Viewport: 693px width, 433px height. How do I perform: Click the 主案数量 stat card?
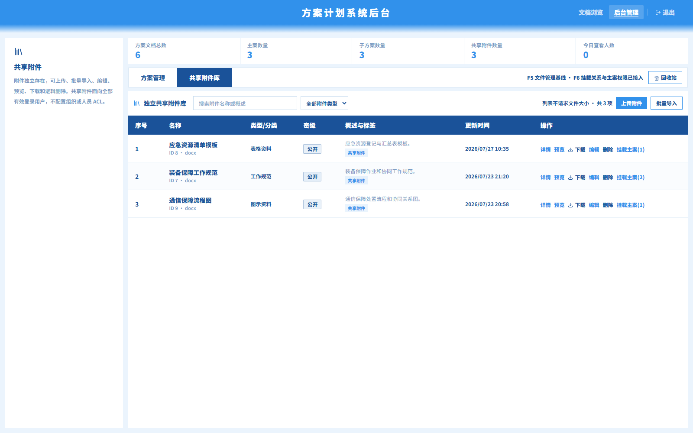(x=296, y=51)
